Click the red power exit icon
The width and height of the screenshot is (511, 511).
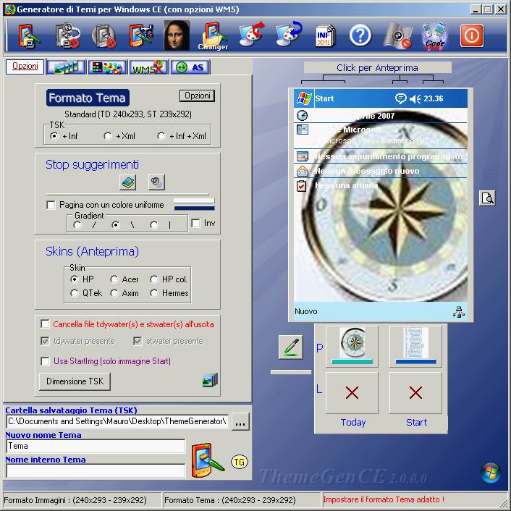tap(471, 35)
